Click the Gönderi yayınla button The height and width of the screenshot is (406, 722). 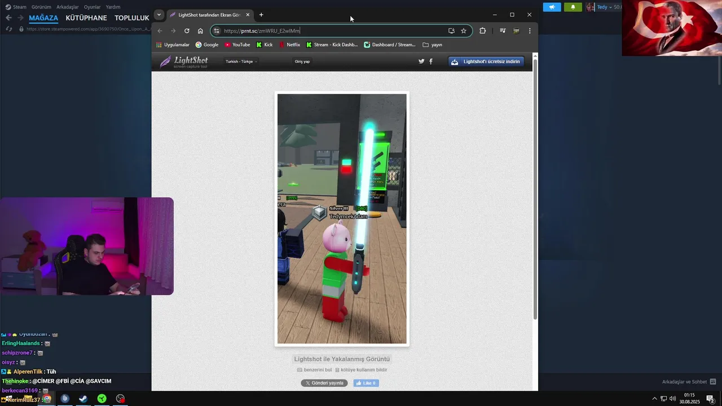(324, 383)
